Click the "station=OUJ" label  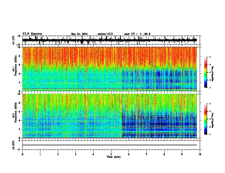105,34
